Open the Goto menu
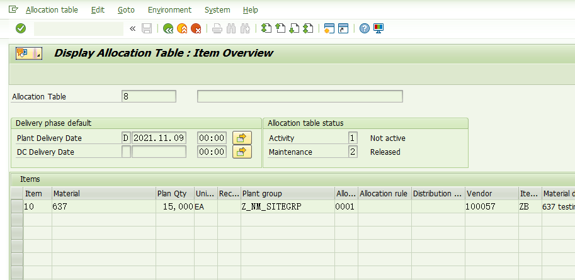Screen dimensions: 575x280 pyautogui.click(x=126, y=10)
